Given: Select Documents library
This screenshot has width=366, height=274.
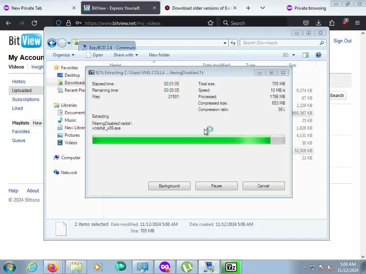Looking at the screenshot, I should (71, 112).
